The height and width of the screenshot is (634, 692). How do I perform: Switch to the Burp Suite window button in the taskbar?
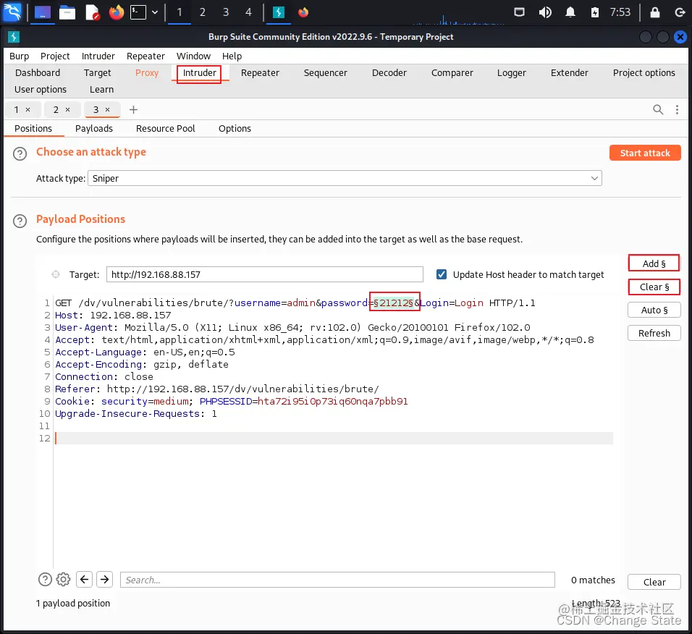click(x=279, y=12)
